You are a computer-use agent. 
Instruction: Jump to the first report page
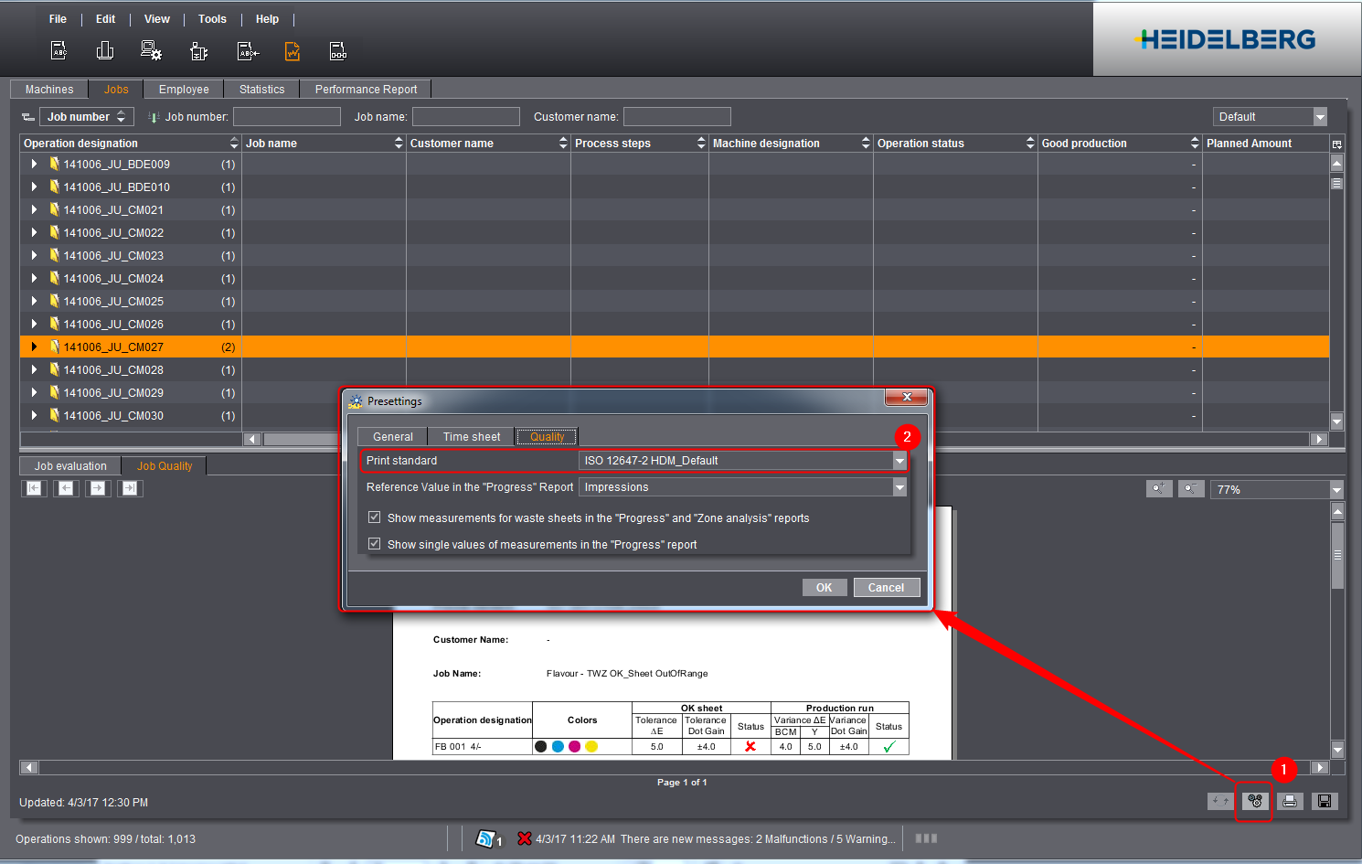tap(34, 488)
